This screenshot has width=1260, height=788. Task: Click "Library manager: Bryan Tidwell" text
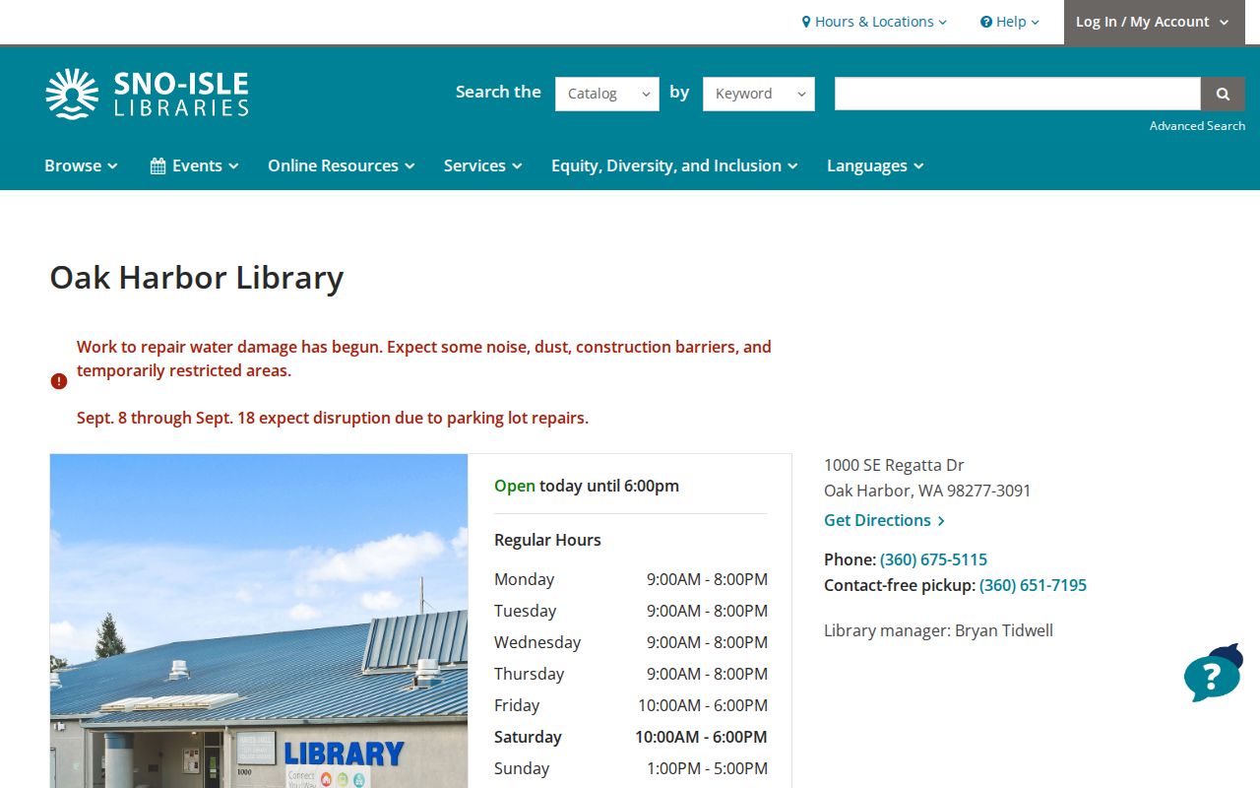point(938,630)
